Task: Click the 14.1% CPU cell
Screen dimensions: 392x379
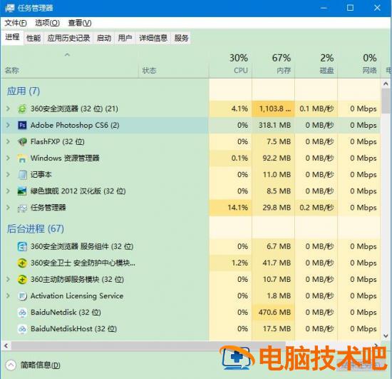Action: [230, 208]
